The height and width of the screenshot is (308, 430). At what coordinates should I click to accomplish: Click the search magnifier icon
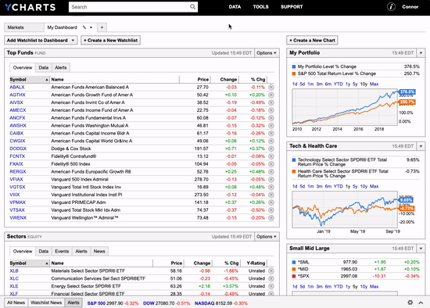(x=193, y=7)
